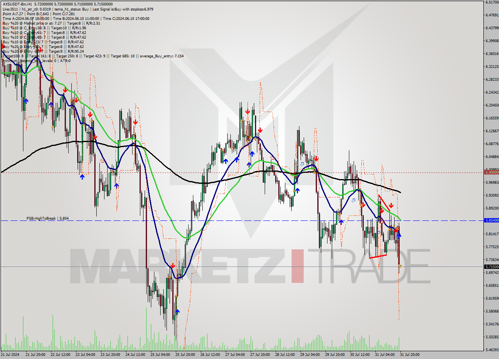Click the red 6.00000 price tag

(x=491, y=172)
